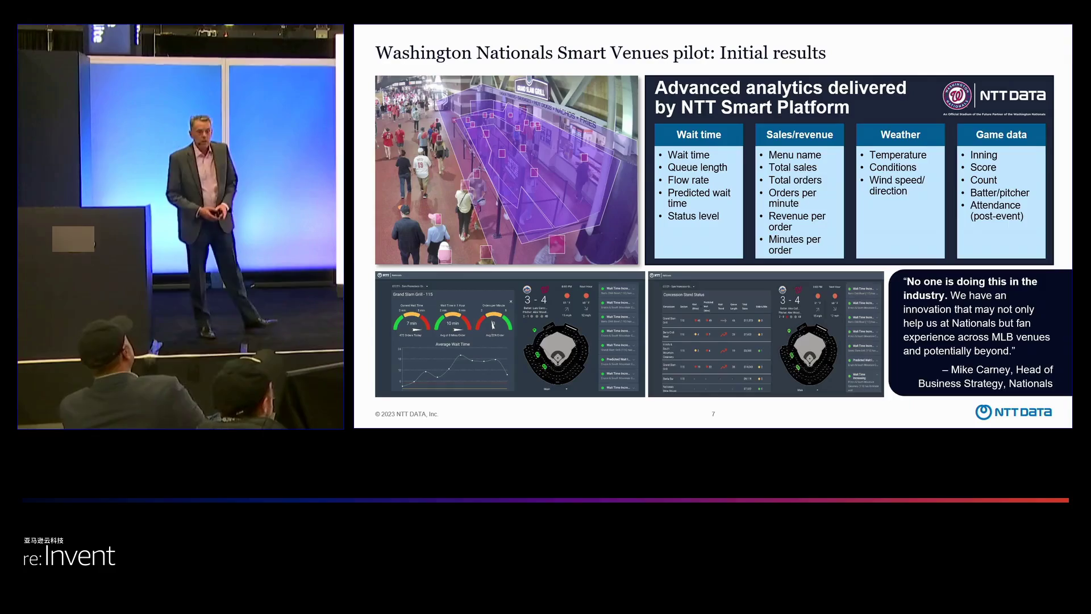Click the 'Inning' bullet

pos(983,155)
